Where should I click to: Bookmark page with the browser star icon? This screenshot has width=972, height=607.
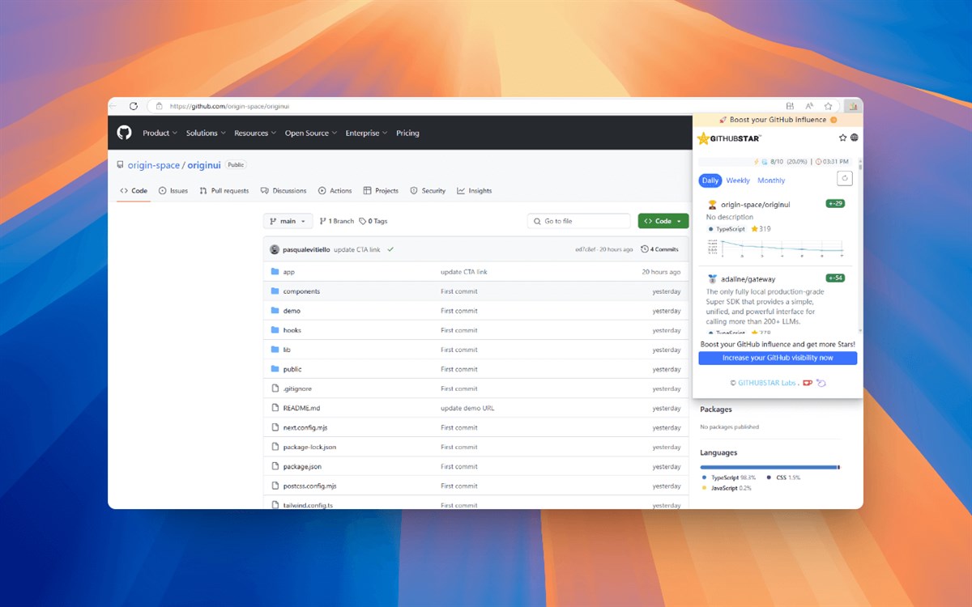click(x=829, y=106)
